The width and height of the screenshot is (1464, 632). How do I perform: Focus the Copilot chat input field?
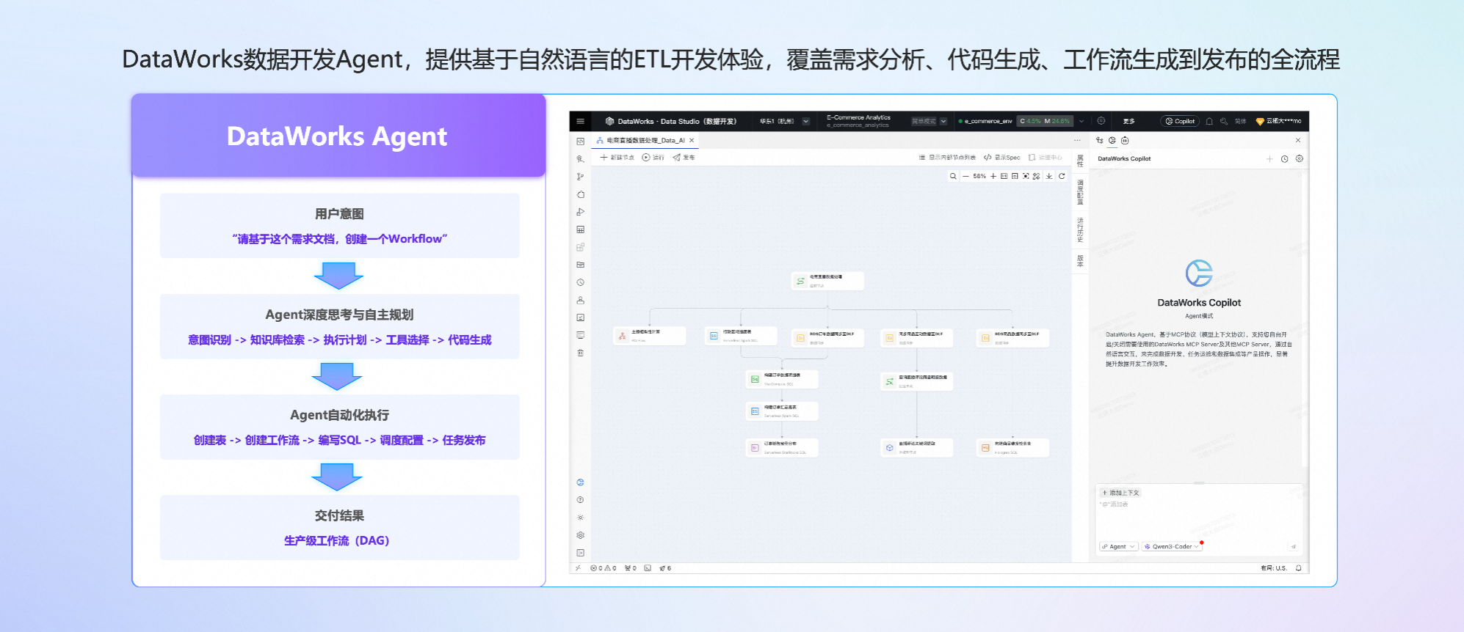click(x=1200, y=521)
